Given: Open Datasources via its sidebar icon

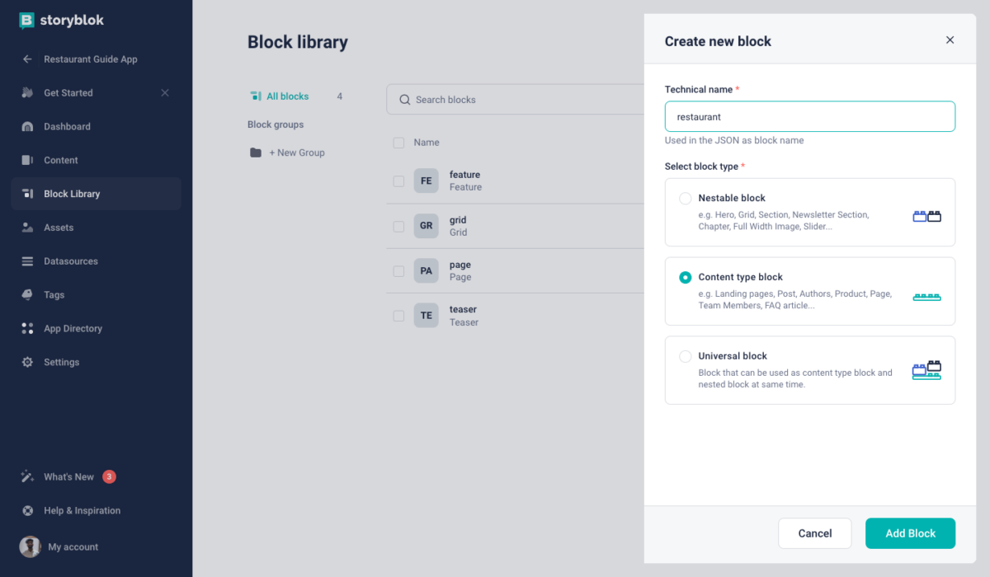Looking at the screenshot, I should tap(27, 261).
